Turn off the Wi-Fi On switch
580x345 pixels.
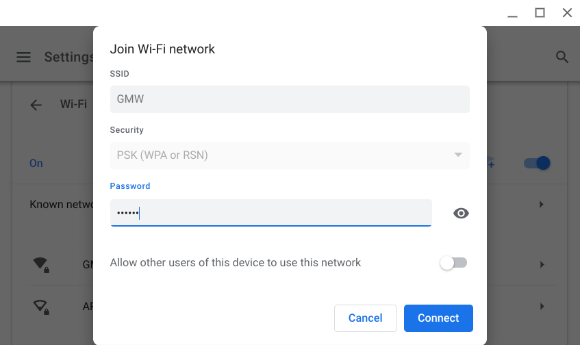click(537, 164)
